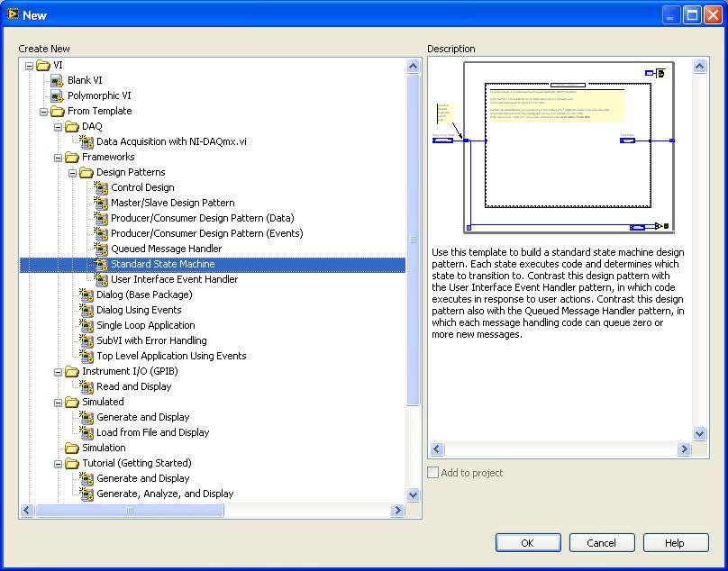Viewport: 728px width, 571px height.
Task: Open Help for the New dialog
Action: pyautogui.click(x=676, y=543)
